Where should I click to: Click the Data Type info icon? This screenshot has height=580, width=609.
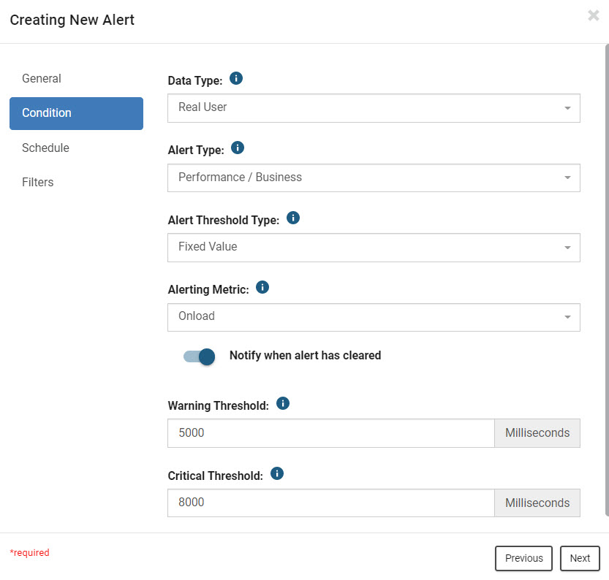tap(236, 78)
